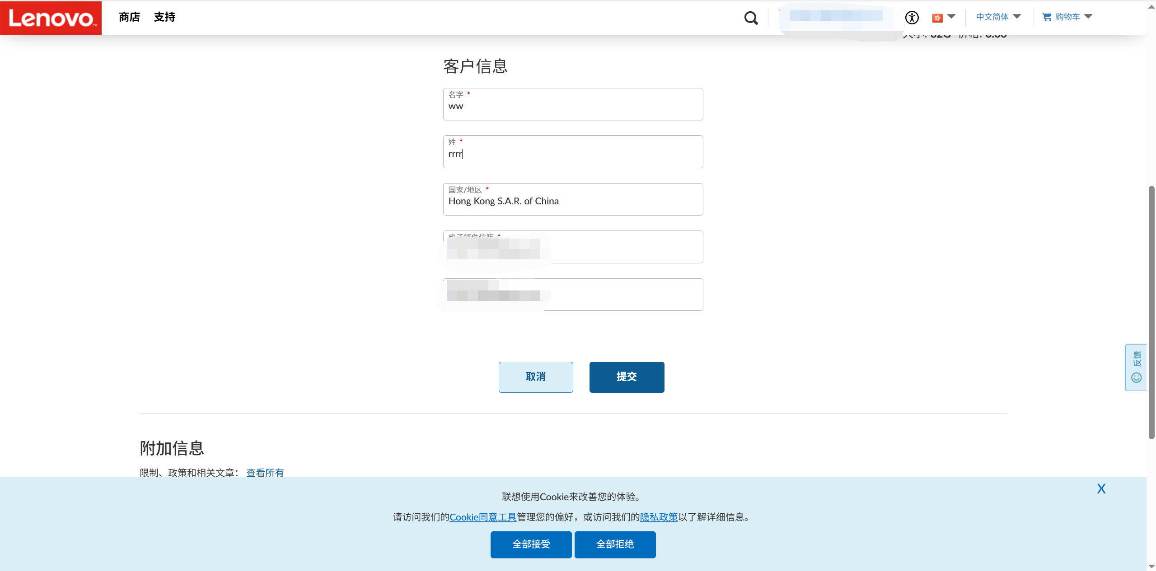Expand the country selector dropdown arrow
The width and height of the screenshot is (1156, 571).
pyautogui.click(x=951, y=17)
